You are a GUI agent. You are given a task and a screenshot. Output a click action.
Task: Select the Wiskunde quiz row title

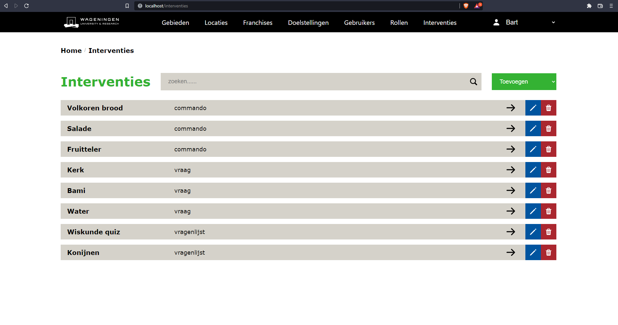pyautogui.click(x=94, y=232)
